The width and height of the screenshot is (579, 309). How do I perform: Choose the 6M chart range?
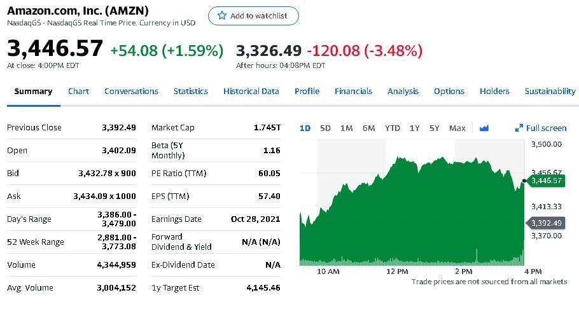pyautogui.click(x=368, y=128)
